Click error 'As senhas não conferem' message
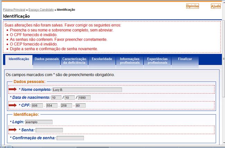This screenshot has width=225, height=148. coord(58,40)
